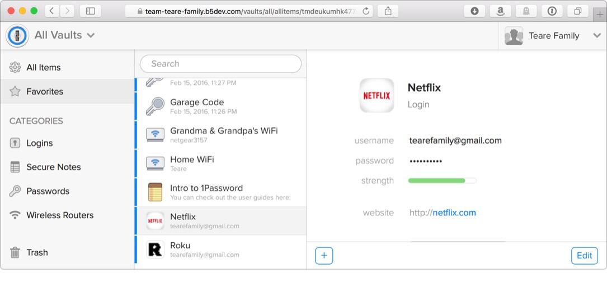607x287 pixels.
Task: Toggle the Safari sidebar button
Action: click(x=90, y=11)
